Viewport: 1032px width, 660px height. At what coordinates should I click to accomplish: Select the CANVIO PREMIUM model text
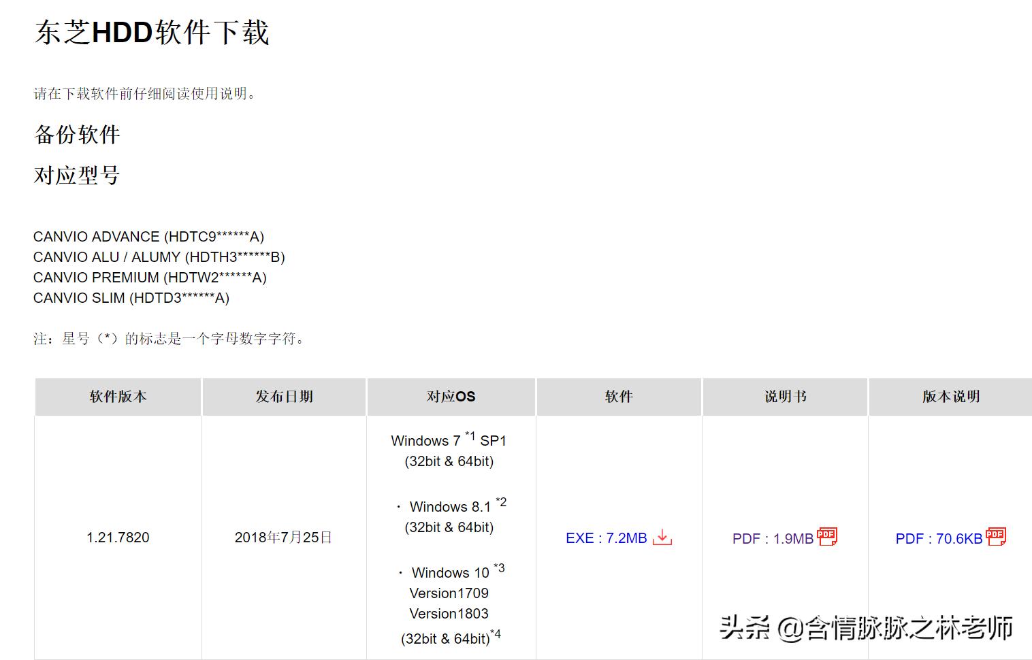coord(150,278)
